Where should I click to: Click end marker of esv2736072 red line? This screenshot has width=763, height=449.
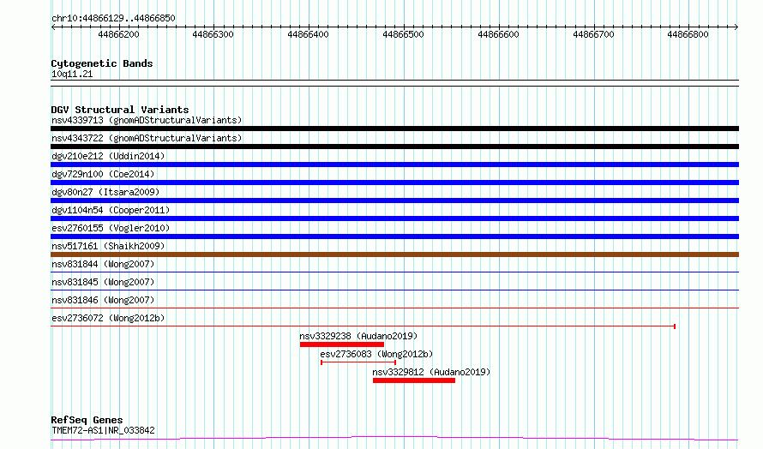coord(675,326)
